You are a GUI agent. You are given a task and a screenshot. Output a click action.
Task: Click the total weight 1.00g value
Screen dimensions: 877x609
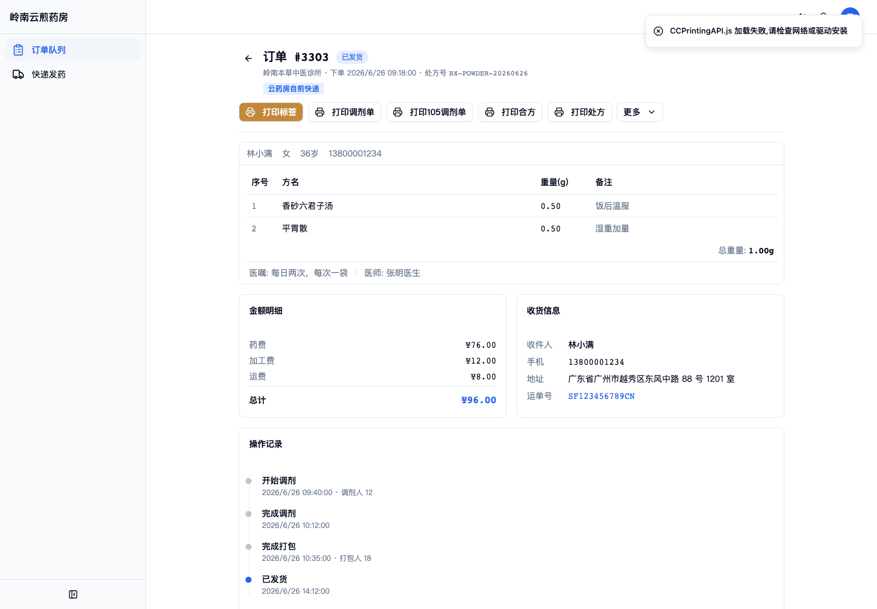point(761,251)
